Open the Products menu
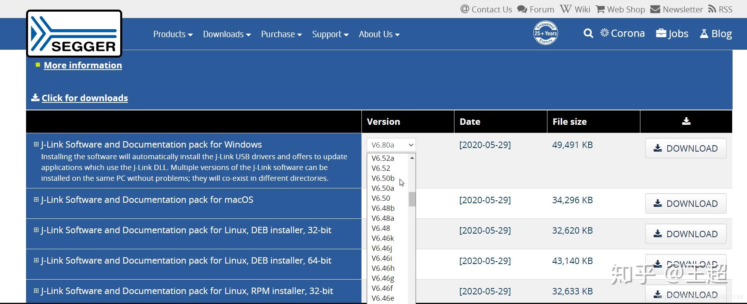The image size is (747, 304). (173, 34)
